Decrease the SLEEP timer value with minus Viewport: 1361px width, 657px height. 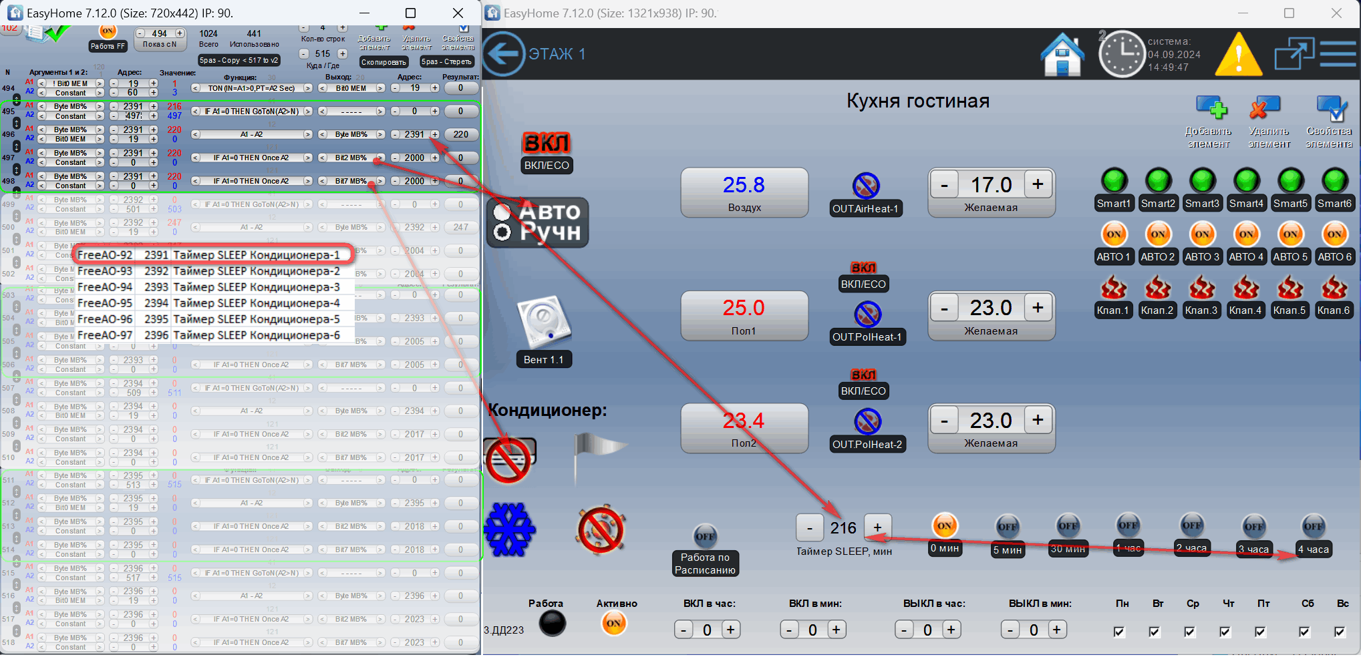coord(809,528)
